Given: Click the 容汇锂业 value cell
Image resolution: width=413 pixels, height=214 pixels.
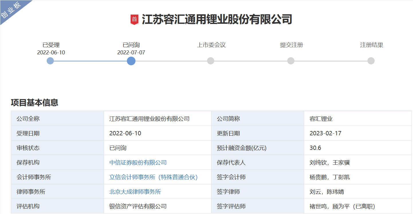Looking at the screenshot, I should coord(358,119).
